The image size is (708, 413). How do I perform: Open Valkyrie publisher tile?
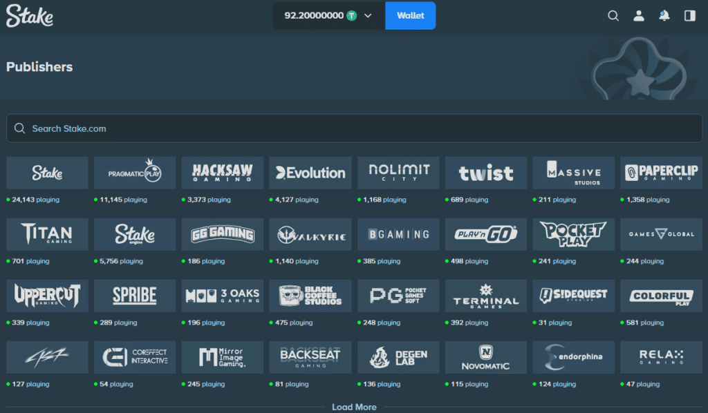[310, 234]
